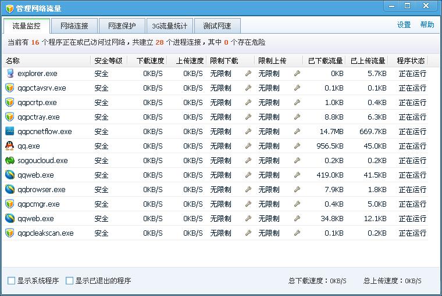Click the sogoucloud.exe green icon

click(x=10, y=161)
